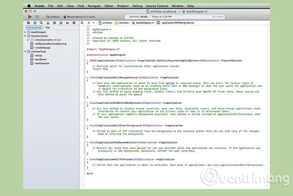The width and height of the screenshot is (293, 196).
Task: Click the @end line in editor
Action: [89, 173]
